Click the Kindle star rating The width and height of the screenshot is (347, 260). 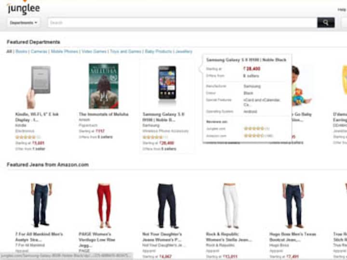(26, 137)
